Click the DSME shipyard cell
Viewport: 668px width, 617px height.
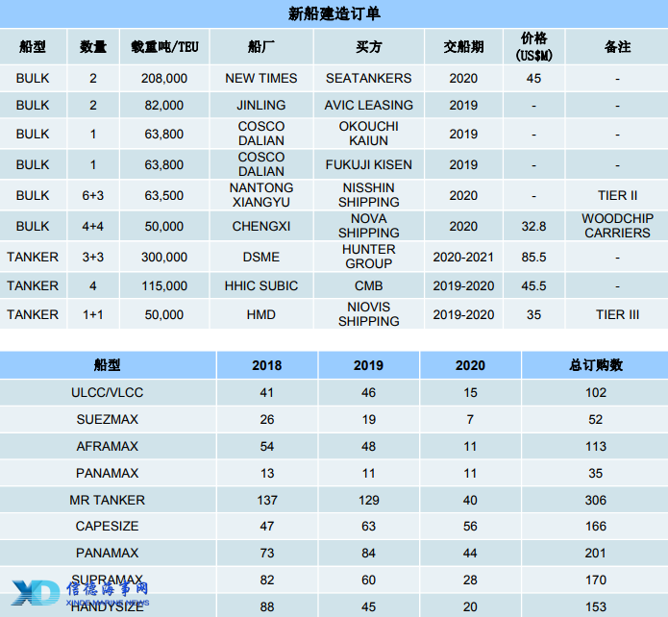pos(261,257)
